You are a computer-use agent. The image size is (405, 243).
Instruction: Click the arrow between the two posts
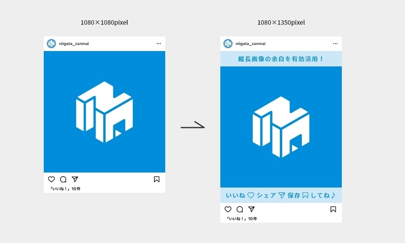click(193, 127)
